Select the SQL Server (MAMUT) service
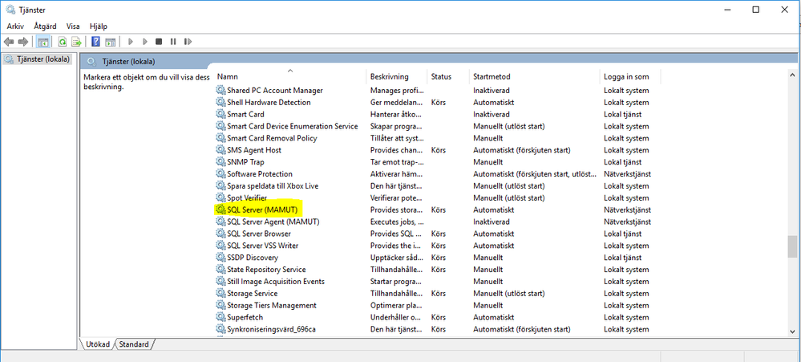Image resolution: width=801 pixels, height=362 pixels. (262, 209)
